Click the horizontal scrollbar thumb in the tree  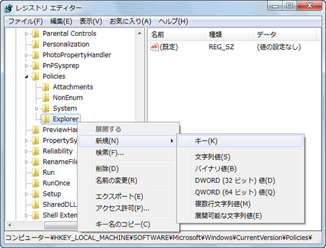pyautogui.click(x=61, y=225)
